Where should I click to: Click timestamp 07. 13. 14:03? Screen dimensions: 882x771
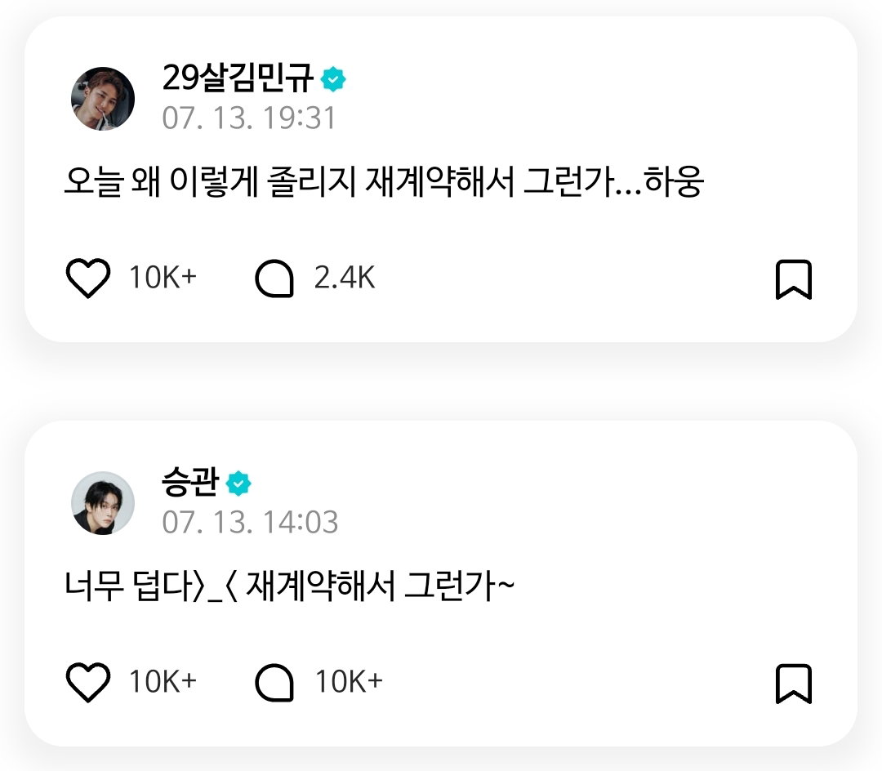(251, 523)
